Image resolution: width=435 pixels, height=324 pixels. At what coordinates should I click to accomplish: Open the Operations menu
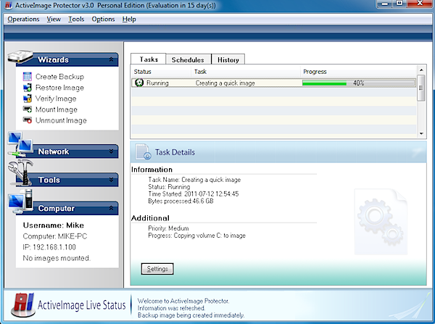pyautogui.click(x=23, y=19)
